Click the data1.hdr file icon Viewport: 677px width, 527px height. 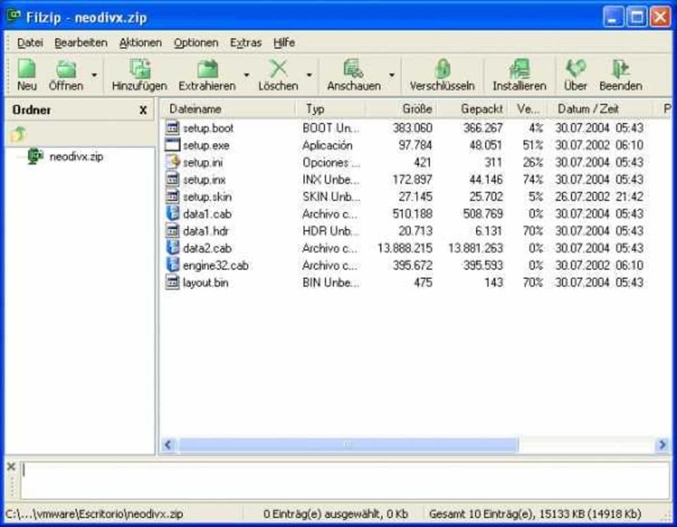click(173, 231)
